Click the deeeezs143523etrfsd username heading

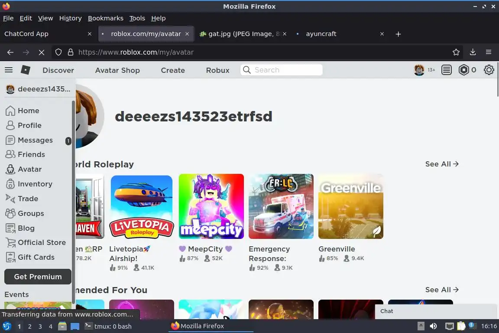[x=194, y=117]
